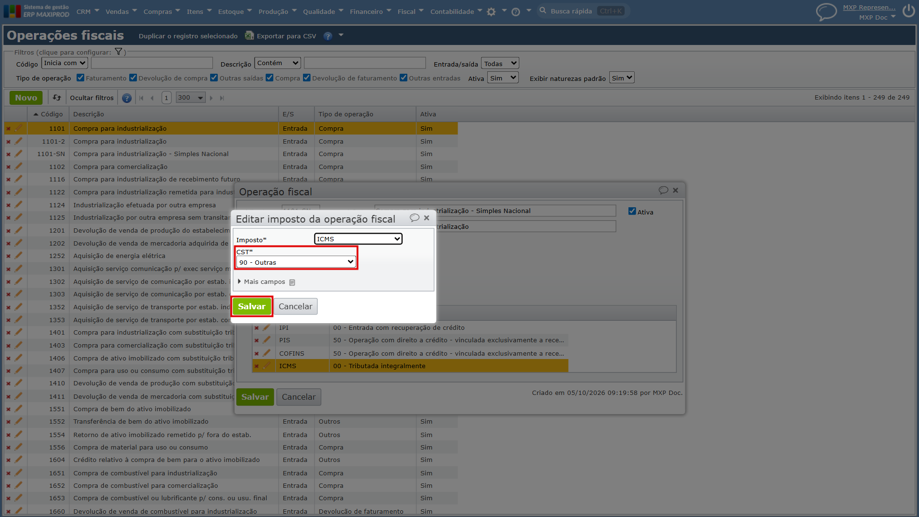The image size is (919, 517).
Task: Click the filter funnel icon to configure filters
Action: point(118,52)
